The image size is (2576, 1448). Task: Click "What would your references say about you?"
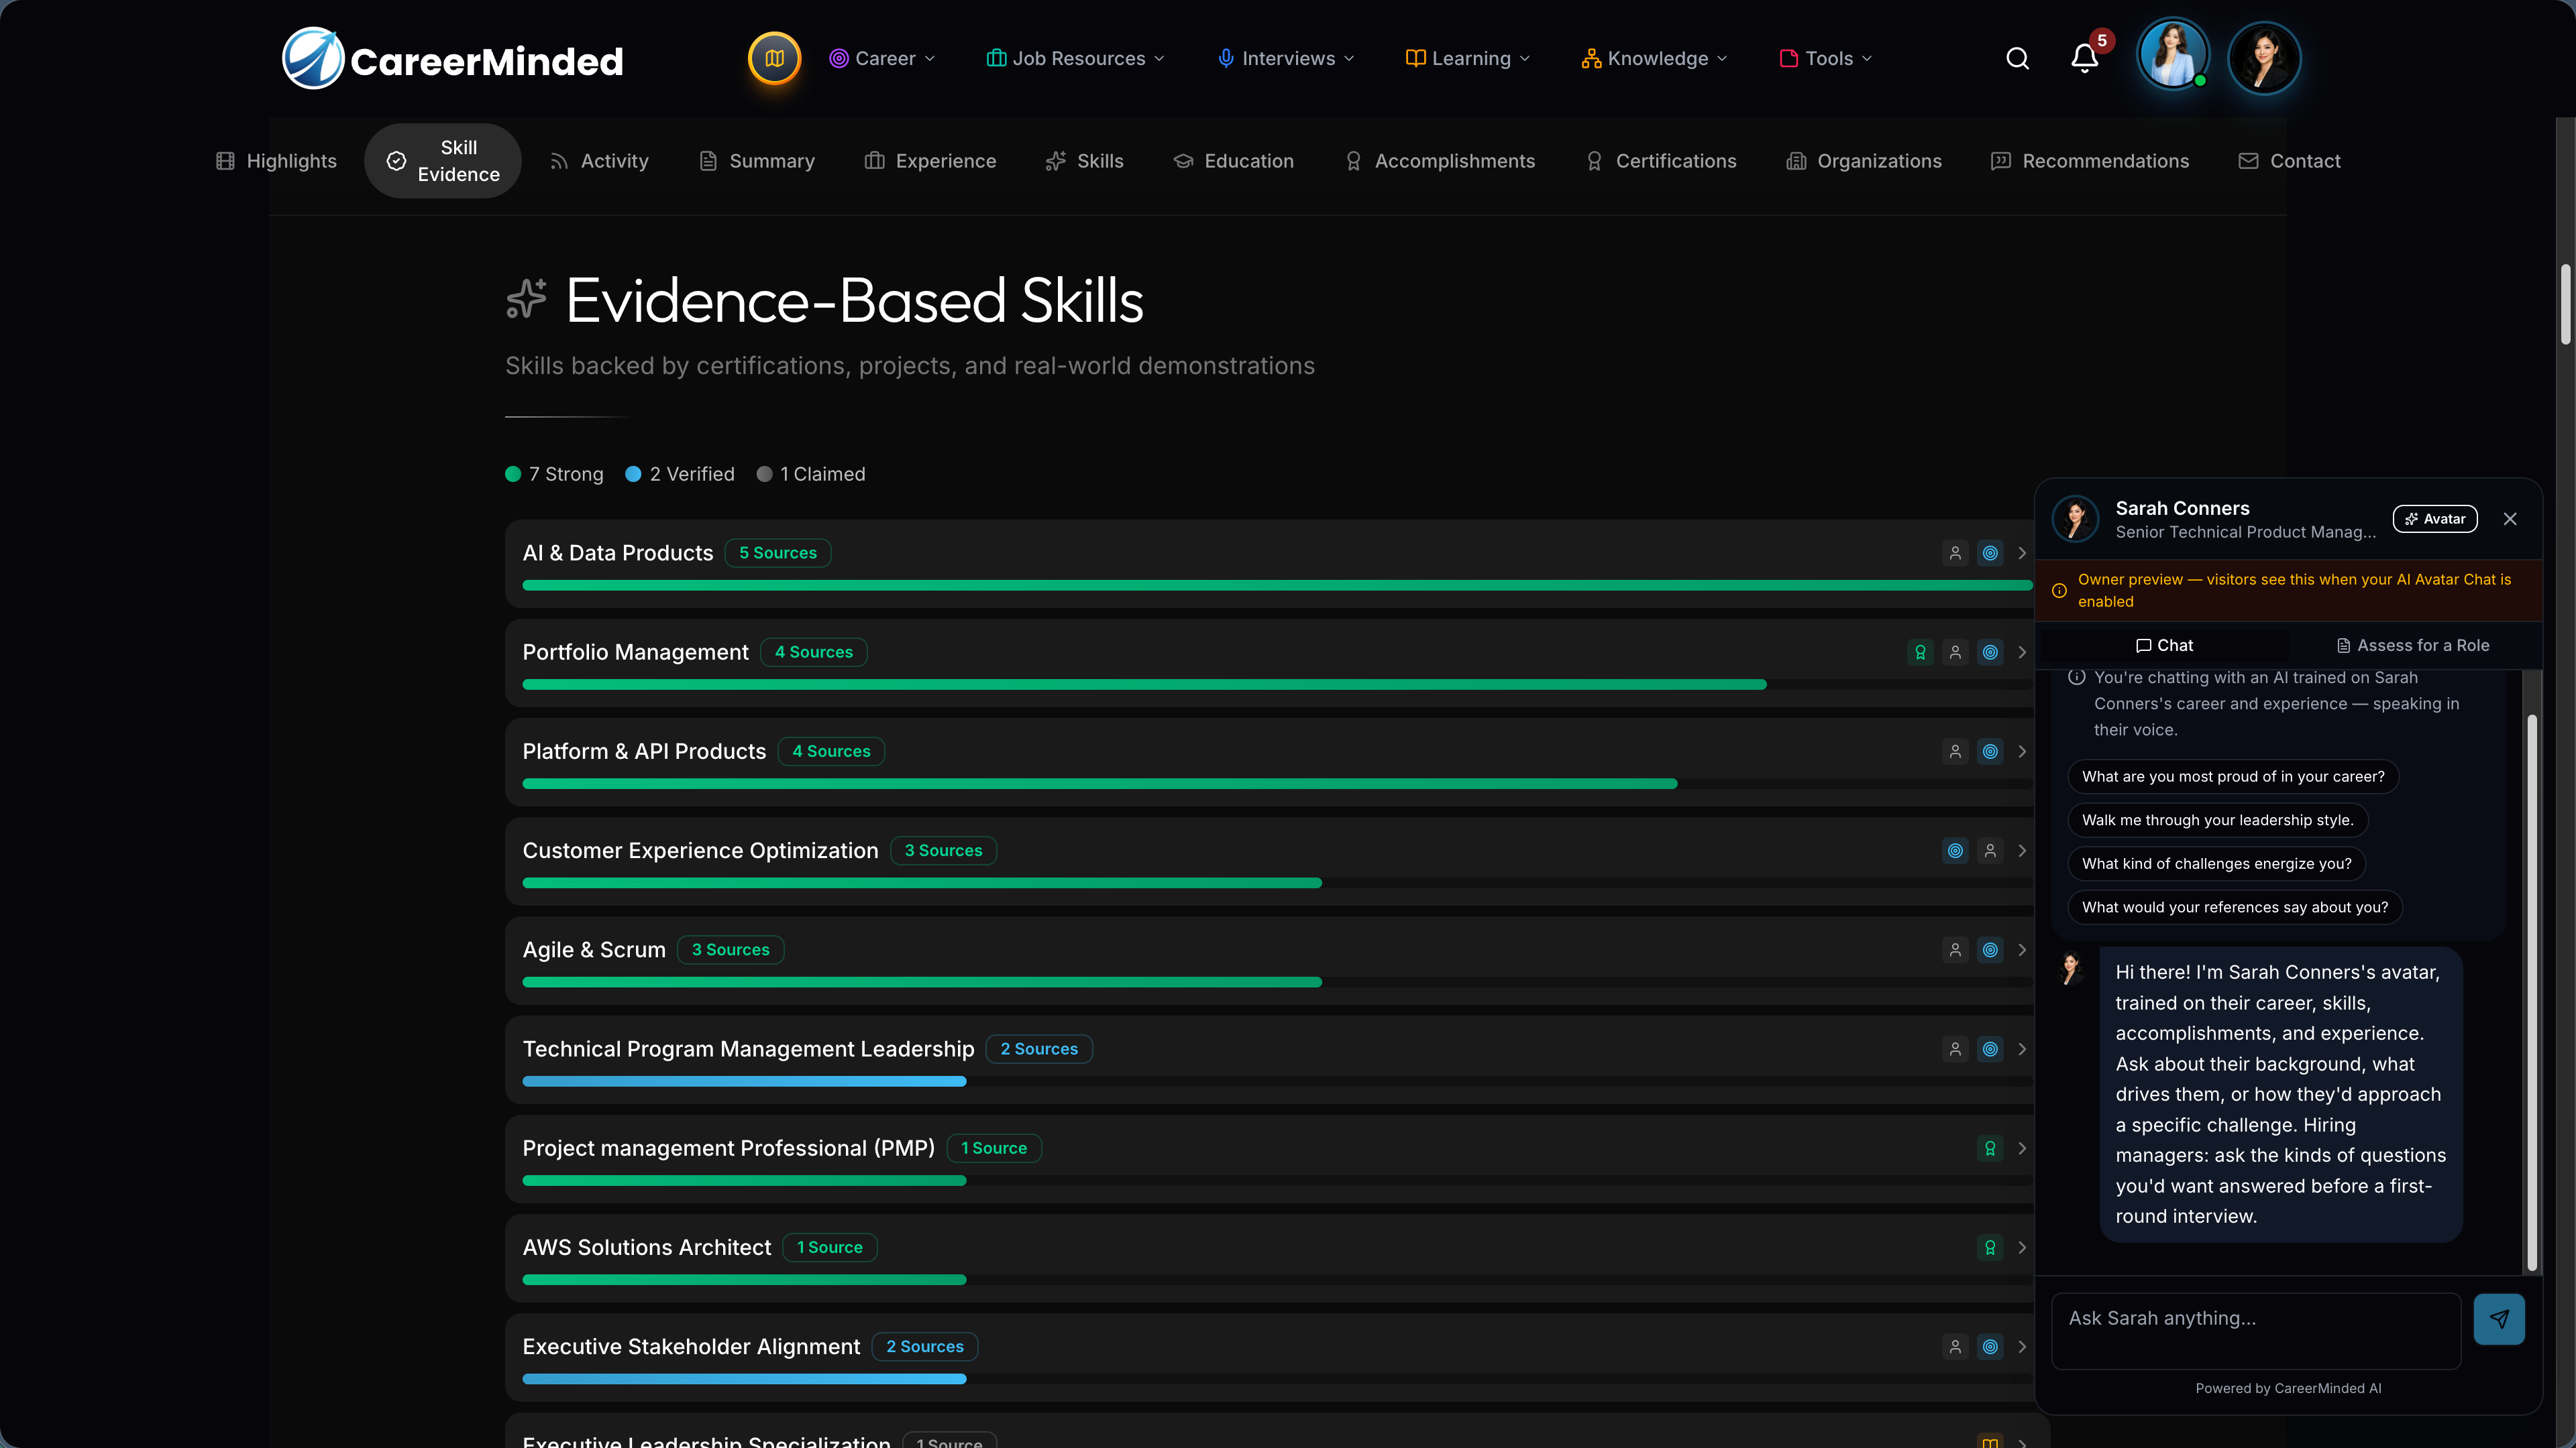point(2234,908)
